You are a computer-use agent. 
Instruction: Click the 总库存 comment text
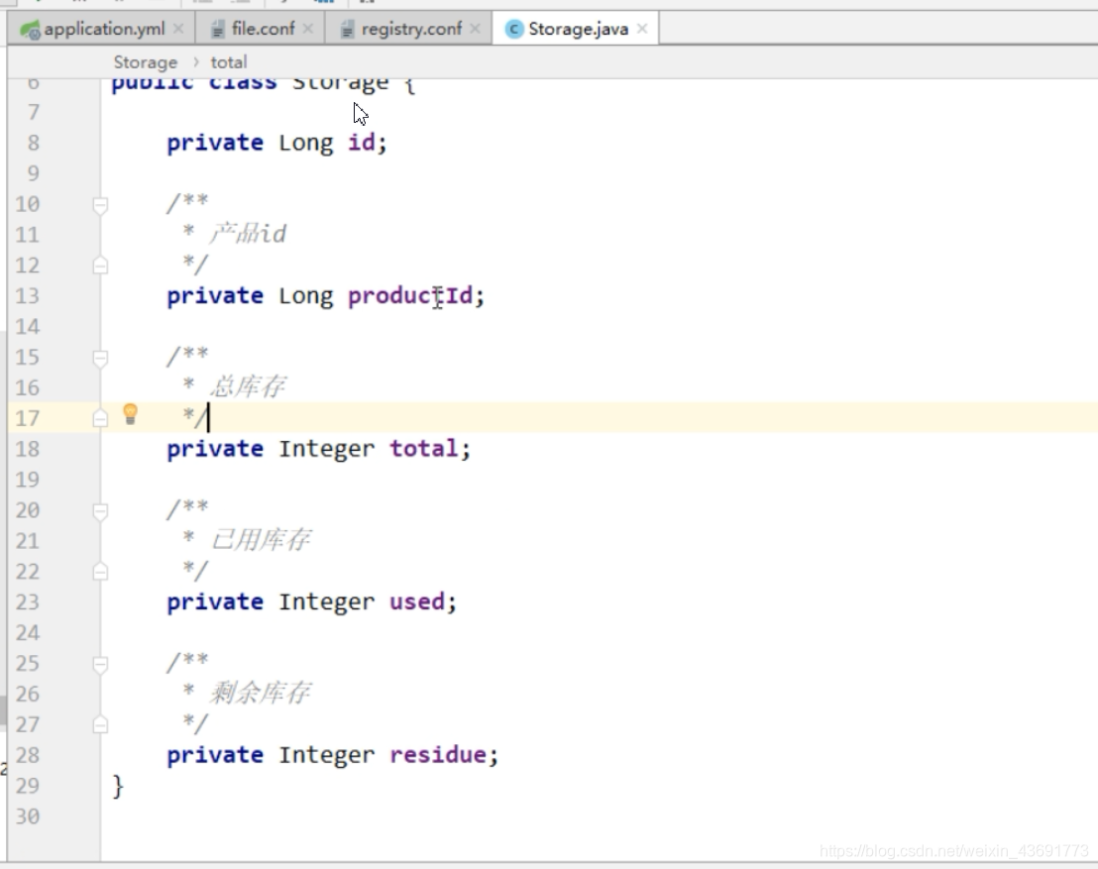pos(248,385)
